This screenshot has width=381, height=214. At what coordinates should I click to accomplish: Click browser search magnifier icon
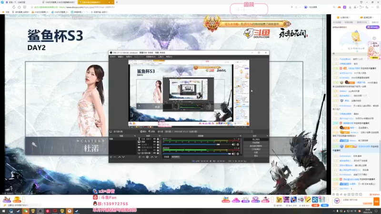pos(334,7)
